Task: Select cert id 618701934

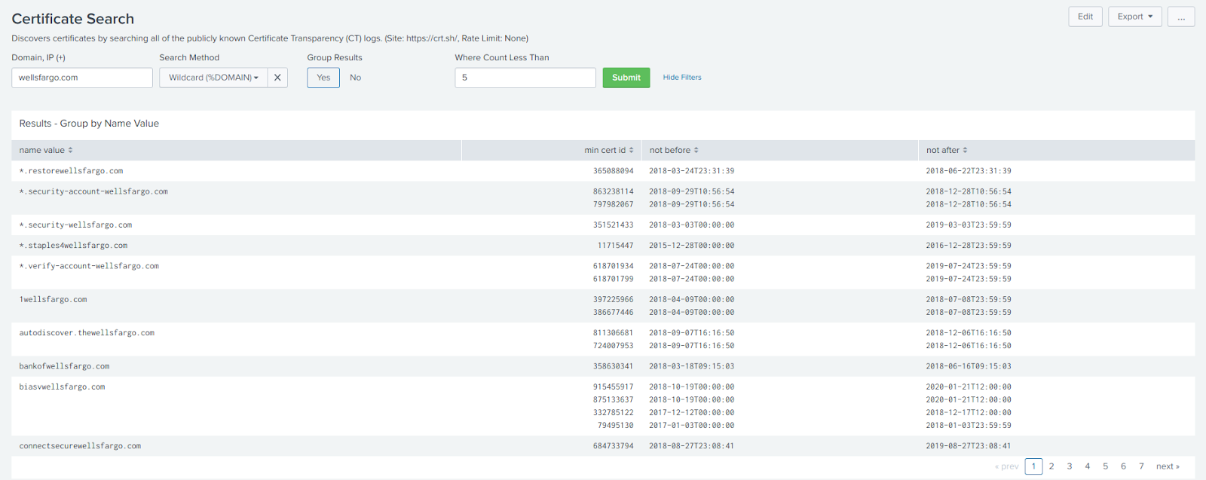Action: click(613, 266)
